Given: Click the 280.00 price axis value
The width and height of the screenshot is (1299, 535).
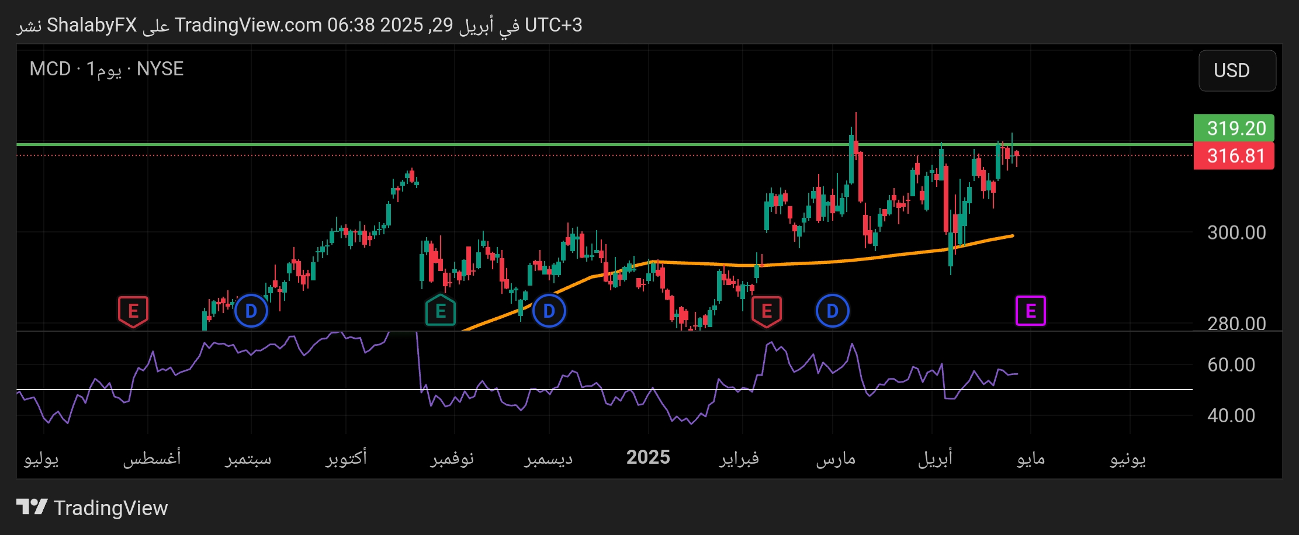Looking at the screenshot, I should click(x=1236, y=323).
